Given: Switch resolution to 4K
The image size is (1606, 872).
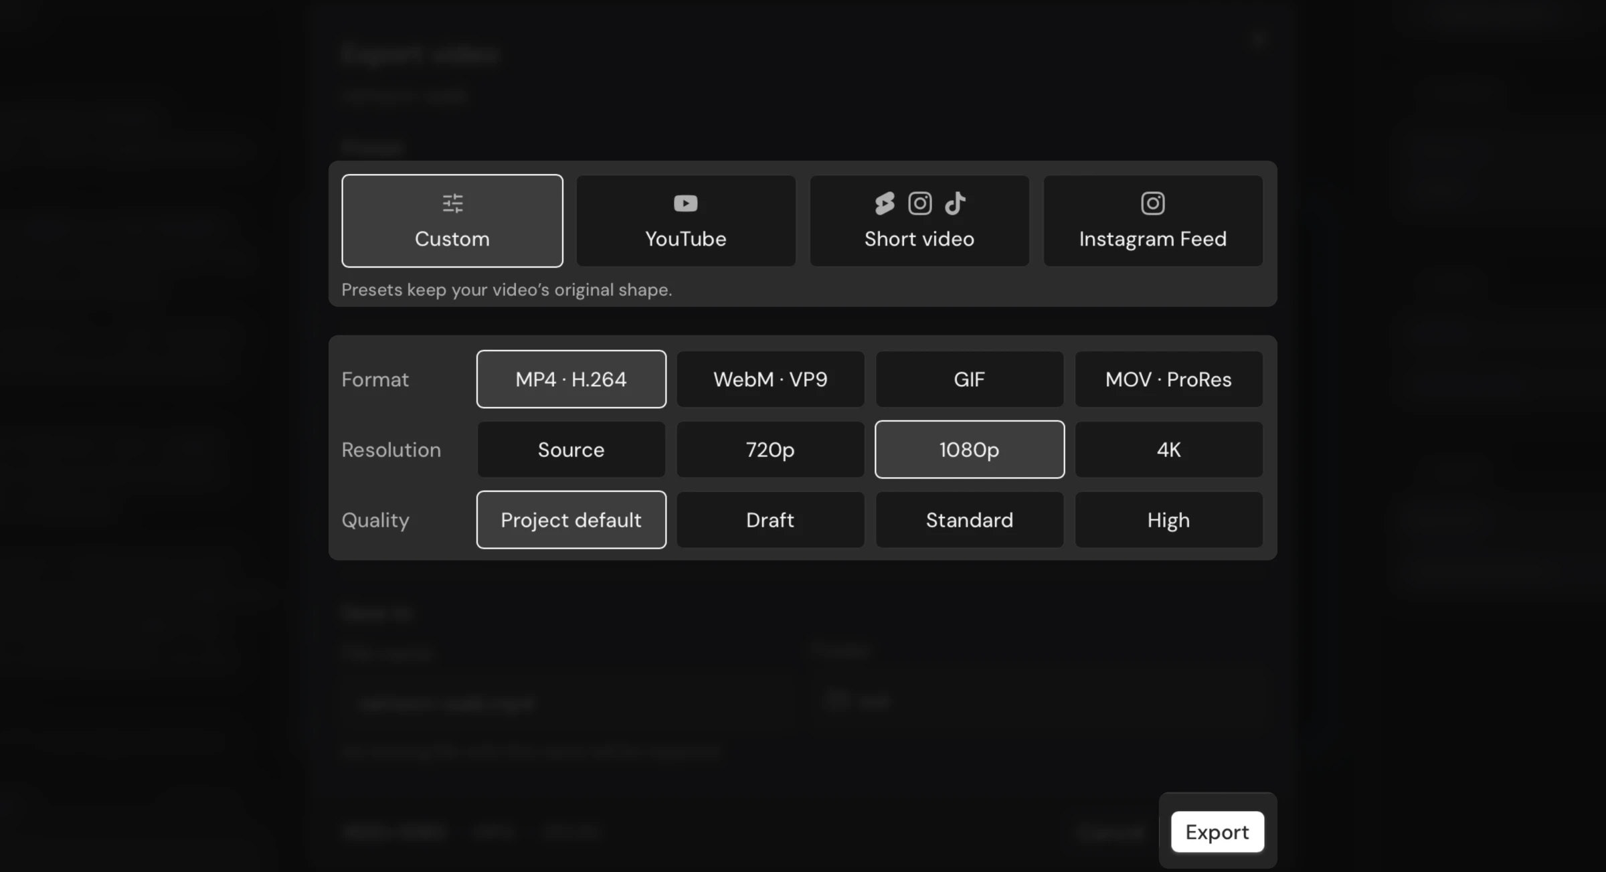Looking at the screenshot, I should pyautogui.click(x=1169, y=449).
